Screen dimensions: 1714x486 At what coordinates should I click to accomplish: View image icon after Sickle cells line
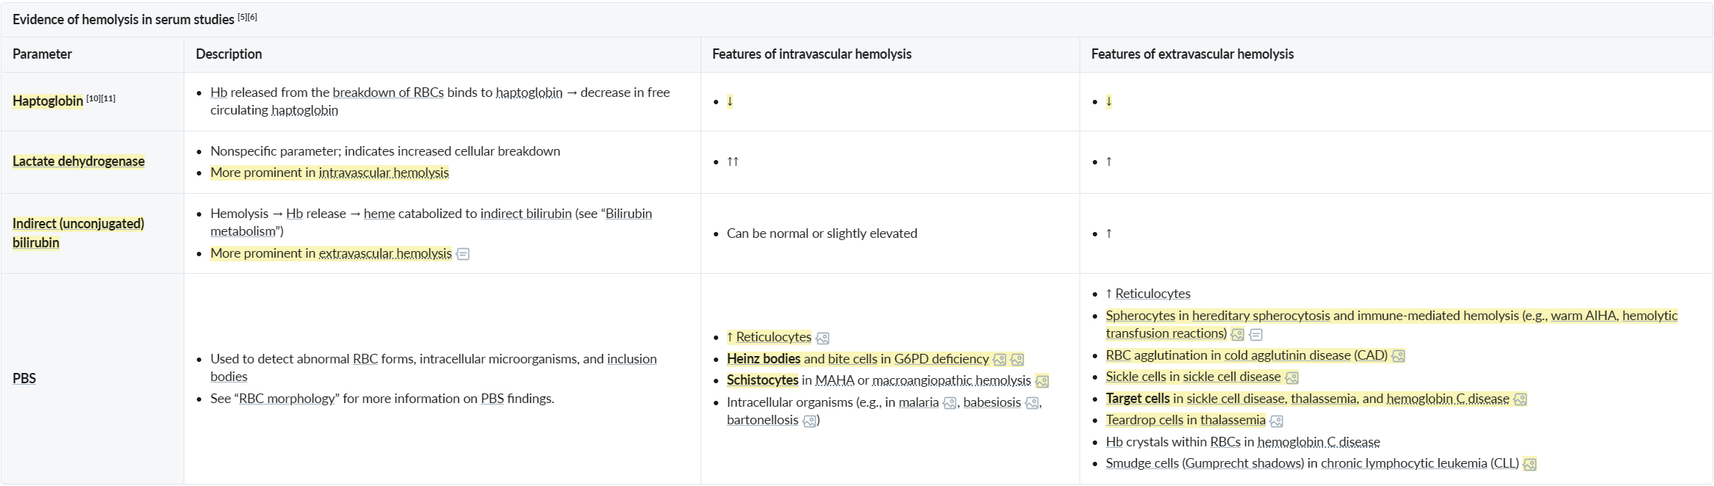(x=1292, y=378)
